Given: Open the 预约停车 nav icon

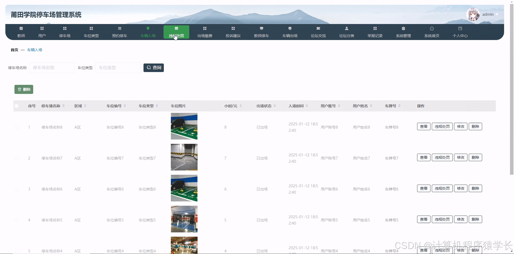Looking at the screenshot, I should 120,28.
